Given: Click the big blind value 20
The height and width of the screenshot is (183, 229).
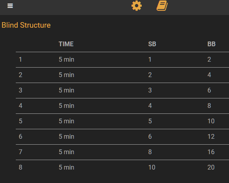Looking at the screenshot, I should pos(211,167).
